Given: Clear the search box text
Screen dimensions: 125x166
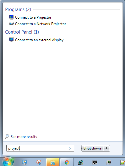Looking at the screenshot, I should pos(70,148).
